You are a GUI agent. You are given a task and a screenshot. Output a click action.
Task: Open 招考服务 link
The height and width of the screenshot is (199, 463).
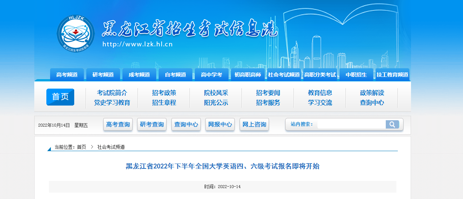pyautogui.click(x=268, y=103)
